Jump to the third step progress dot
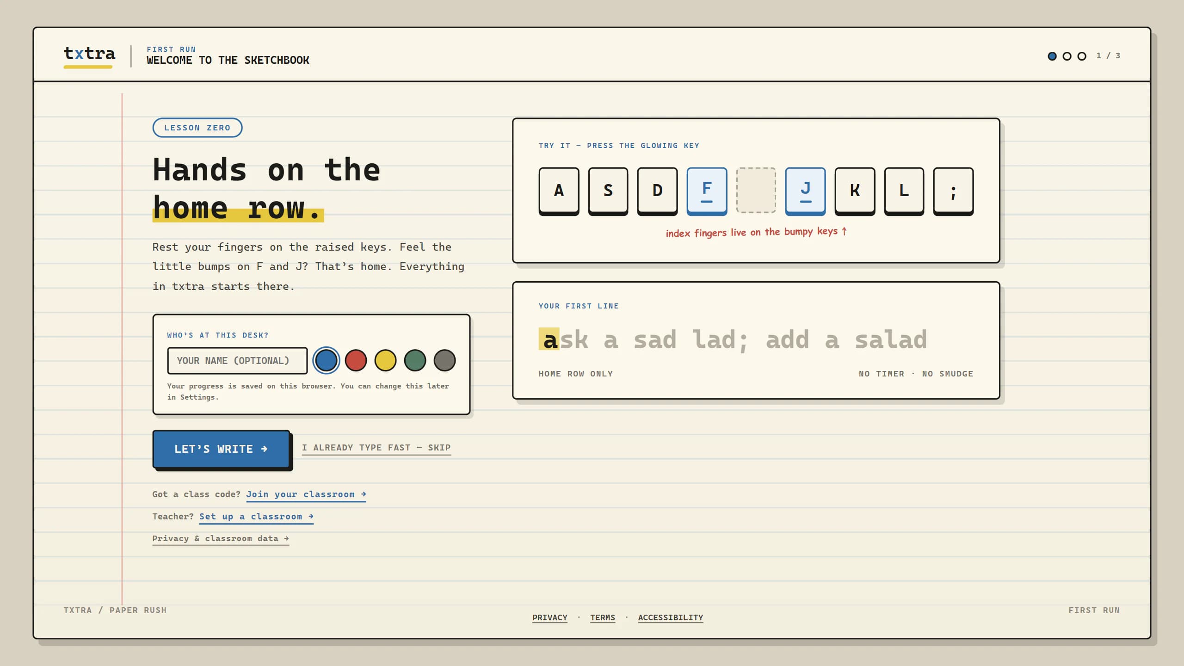1184x666 pixels. coord(1082,56)
